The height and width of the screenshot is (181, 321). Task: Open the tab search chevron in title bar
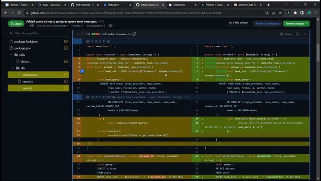coord(286,5)
